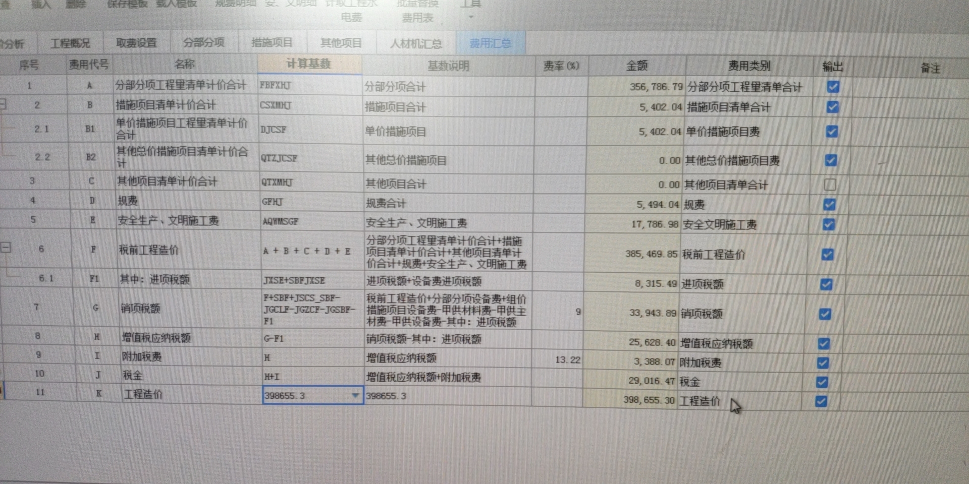Image resolution: width=969 pixels, height=484 pixels.
Task: Open the 分部分项 tab
Action: [203, 42]
